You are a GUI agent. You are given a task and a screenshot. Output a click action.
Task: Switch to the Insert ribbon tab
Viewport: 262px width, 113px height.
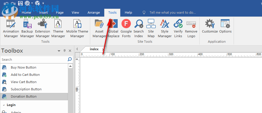(43, 12)
